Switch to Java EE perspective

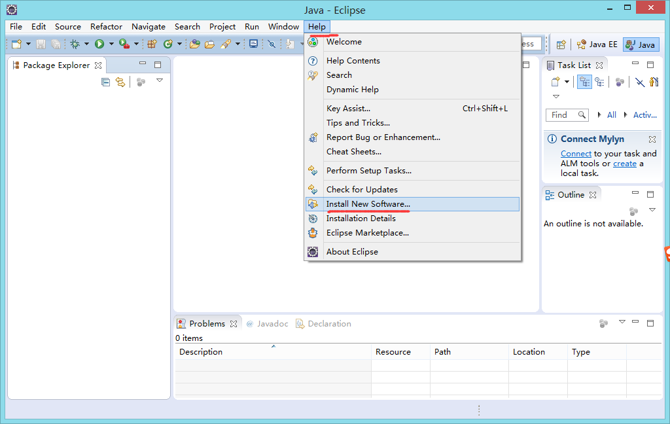pyautogui.click(x=597, y=44)
